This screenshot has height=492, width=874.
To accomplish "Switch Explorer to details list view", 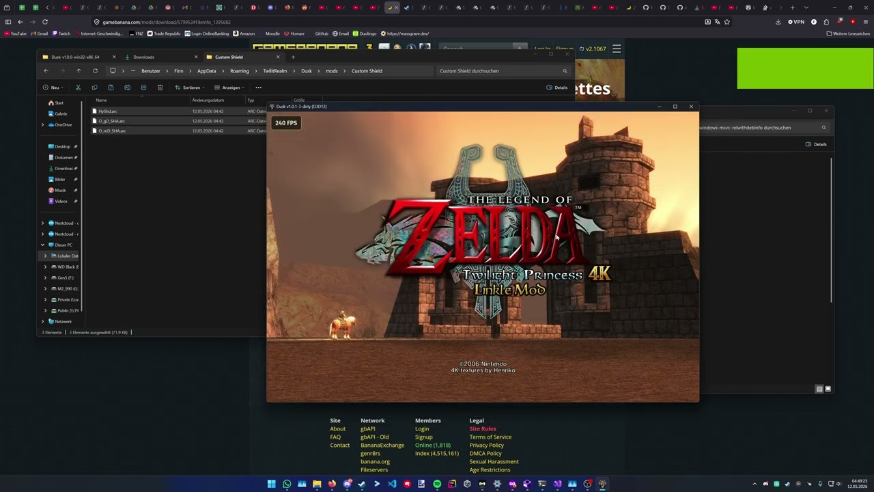I will (819, 389).
